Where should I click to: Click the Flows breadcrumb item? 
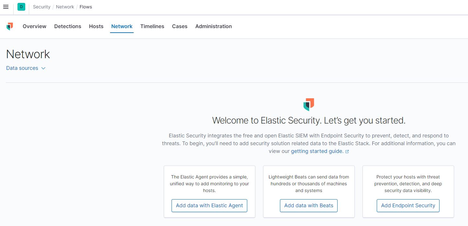(x=85, y=6)
